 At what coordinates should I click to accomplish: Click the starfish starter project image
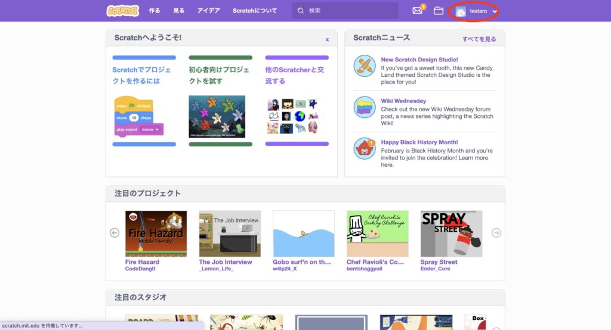[217, 116]
